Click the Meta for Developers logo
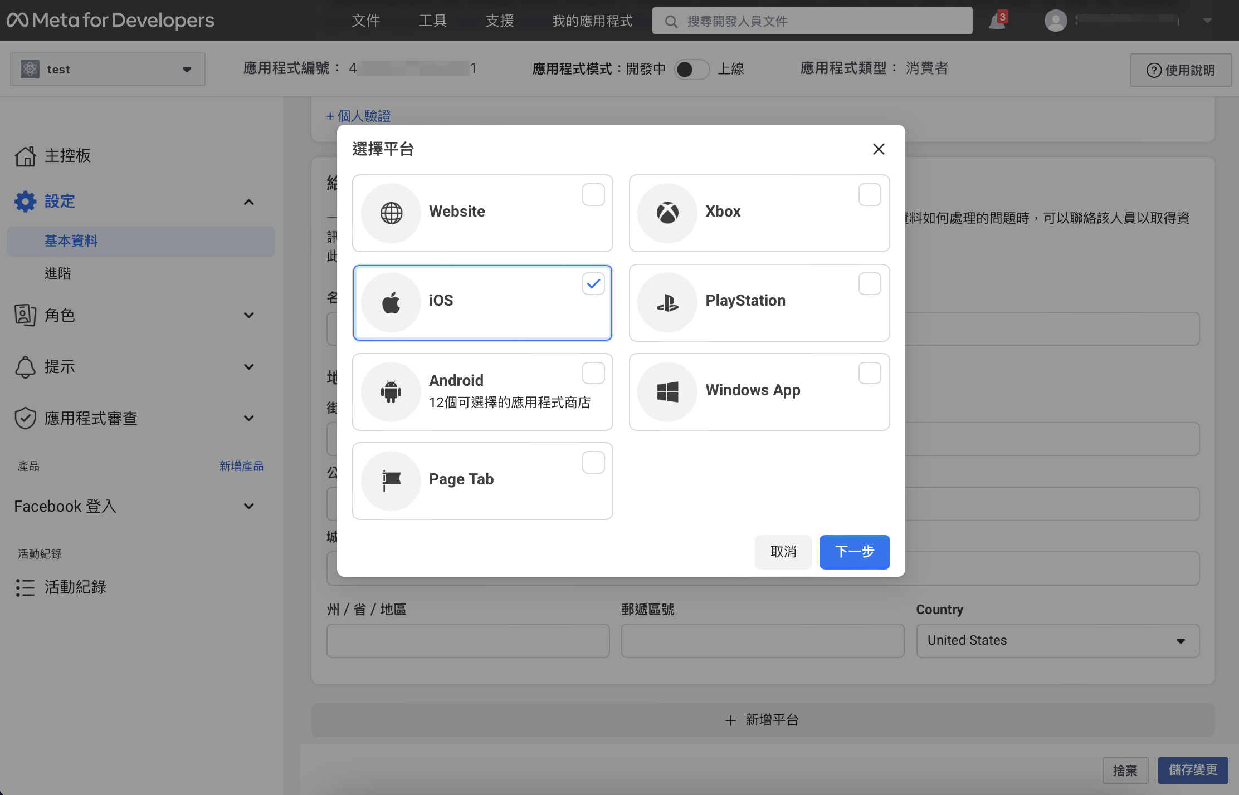Image resolution: width=1239 pixels, height=795 pixels. click(110, 21)
